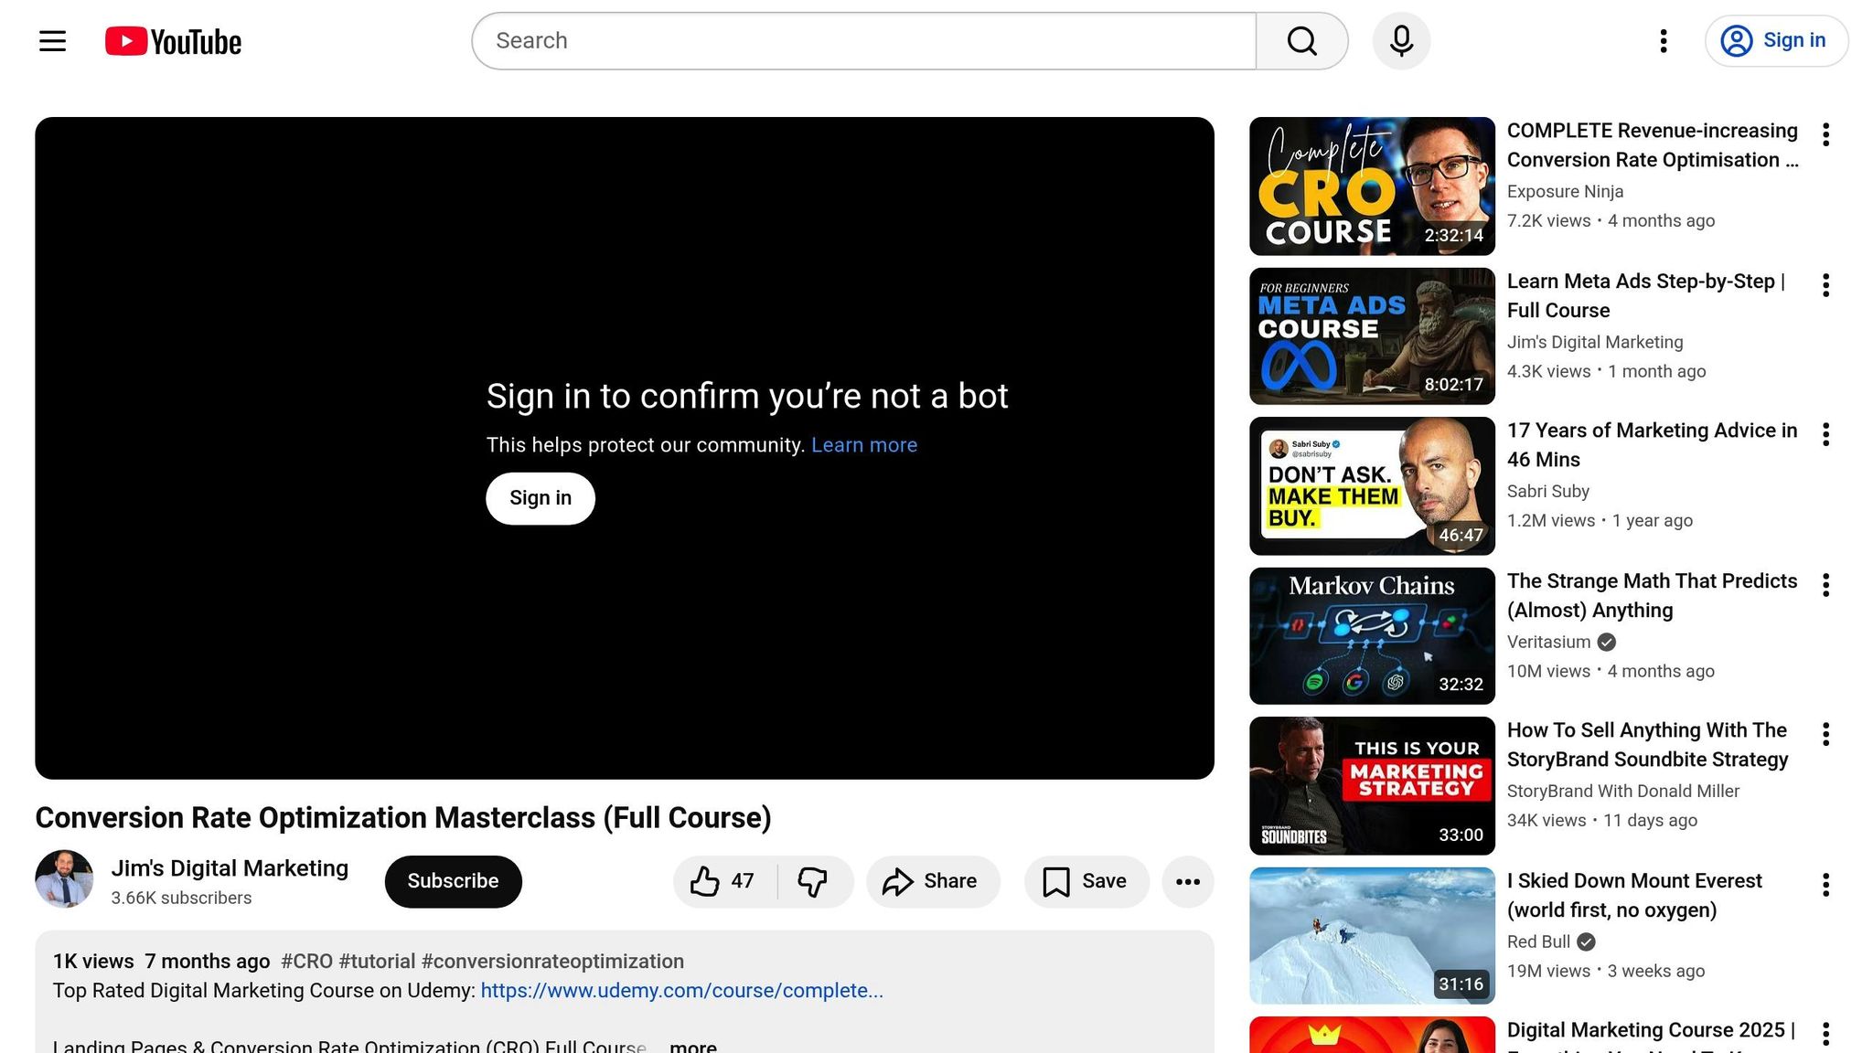Share the current video
1873x1053 pixels.
[x=932, y=881]
